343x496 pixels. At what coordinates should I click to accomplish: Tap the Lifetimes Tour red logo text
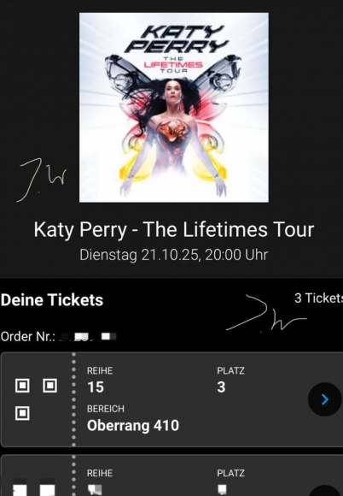tap(173, 65)
